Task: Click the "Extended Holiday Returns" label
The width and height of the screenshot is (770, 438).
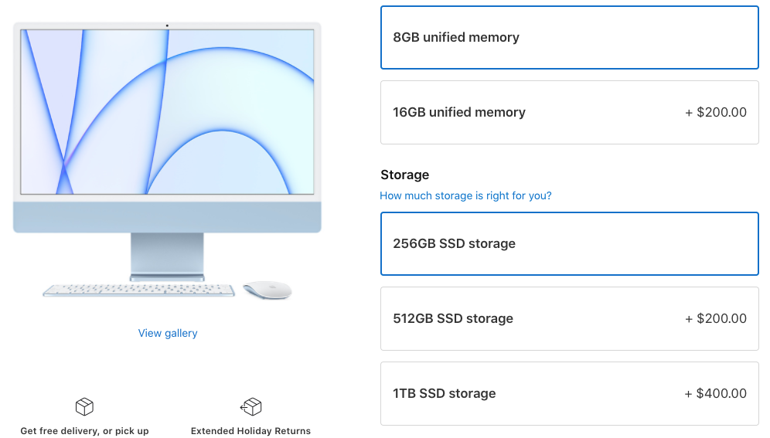Action: pos(250,430)
